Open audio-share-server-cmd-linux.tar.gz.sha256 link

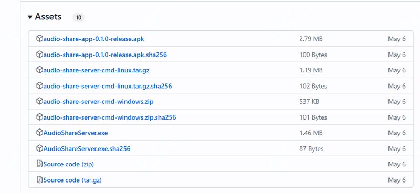click(108, 86)
